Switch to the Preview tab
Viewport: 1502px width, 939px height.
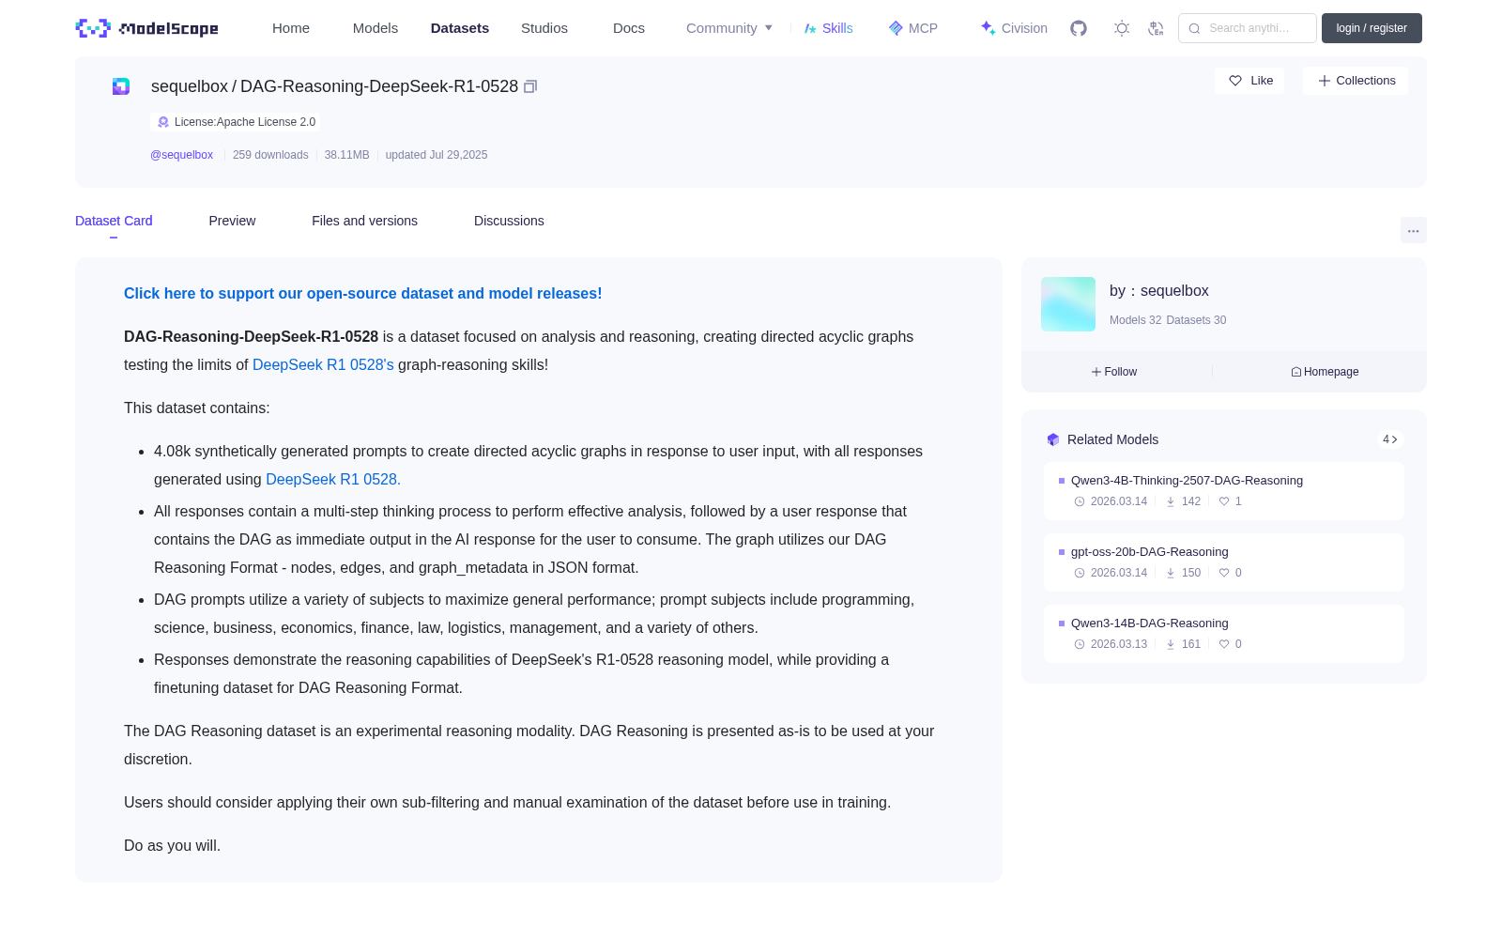tap(232, 221)
